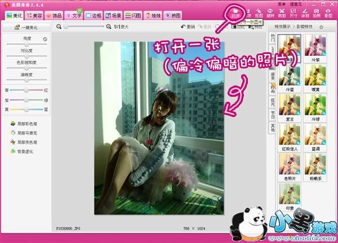Screen dimensions: 338x243
Task: Apply the 红粉佳人 effect thumbnail
Action: tap(290, 138)
